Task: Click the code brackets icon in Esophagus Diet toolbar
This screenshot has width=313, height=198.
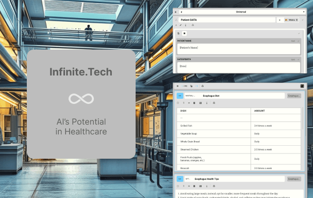Action: click(189, 103)
